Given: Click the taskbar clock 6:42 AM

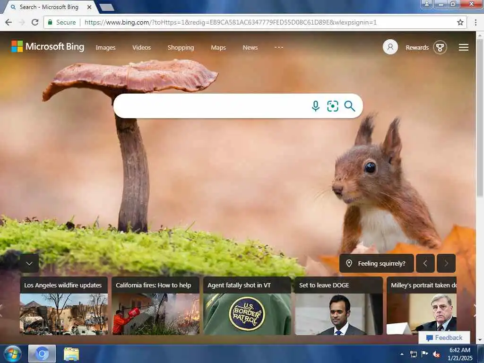Looking at the screenshot, I should click(x=459, y=350).
